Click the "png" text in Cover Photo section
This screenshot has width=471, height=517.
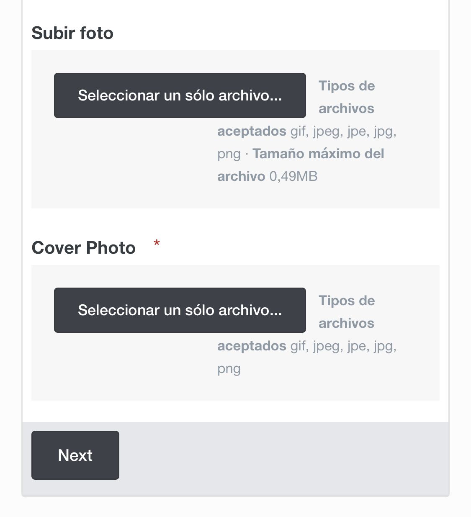pyautogui.click(x=229, y=369)
